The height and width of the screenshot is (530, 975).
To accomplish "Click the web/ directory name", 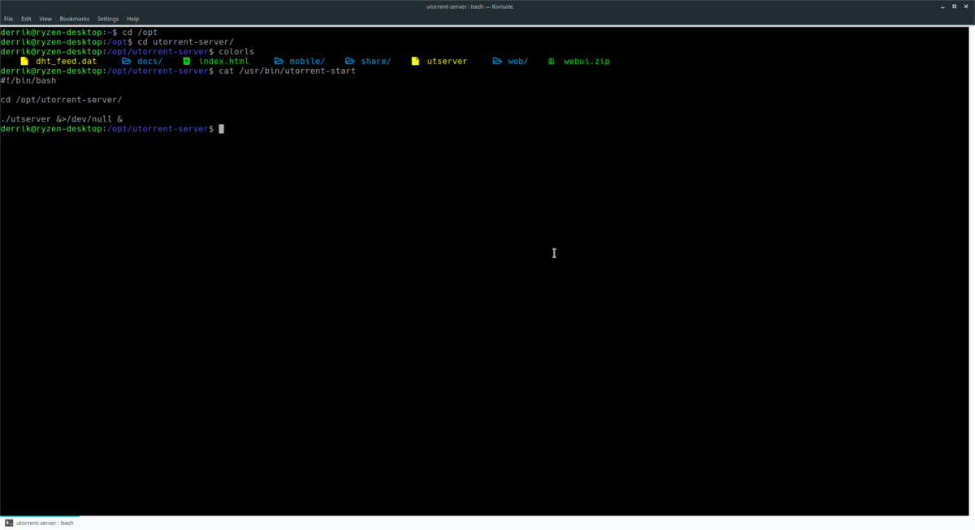I will click(518, 61).
